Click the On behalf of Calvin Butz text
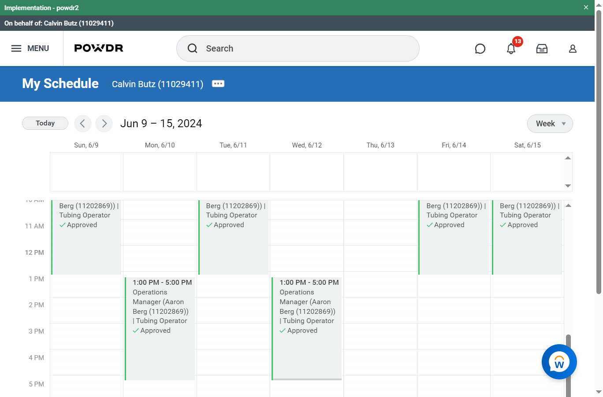Screen dimensions: 603x397 click(59, 23)
